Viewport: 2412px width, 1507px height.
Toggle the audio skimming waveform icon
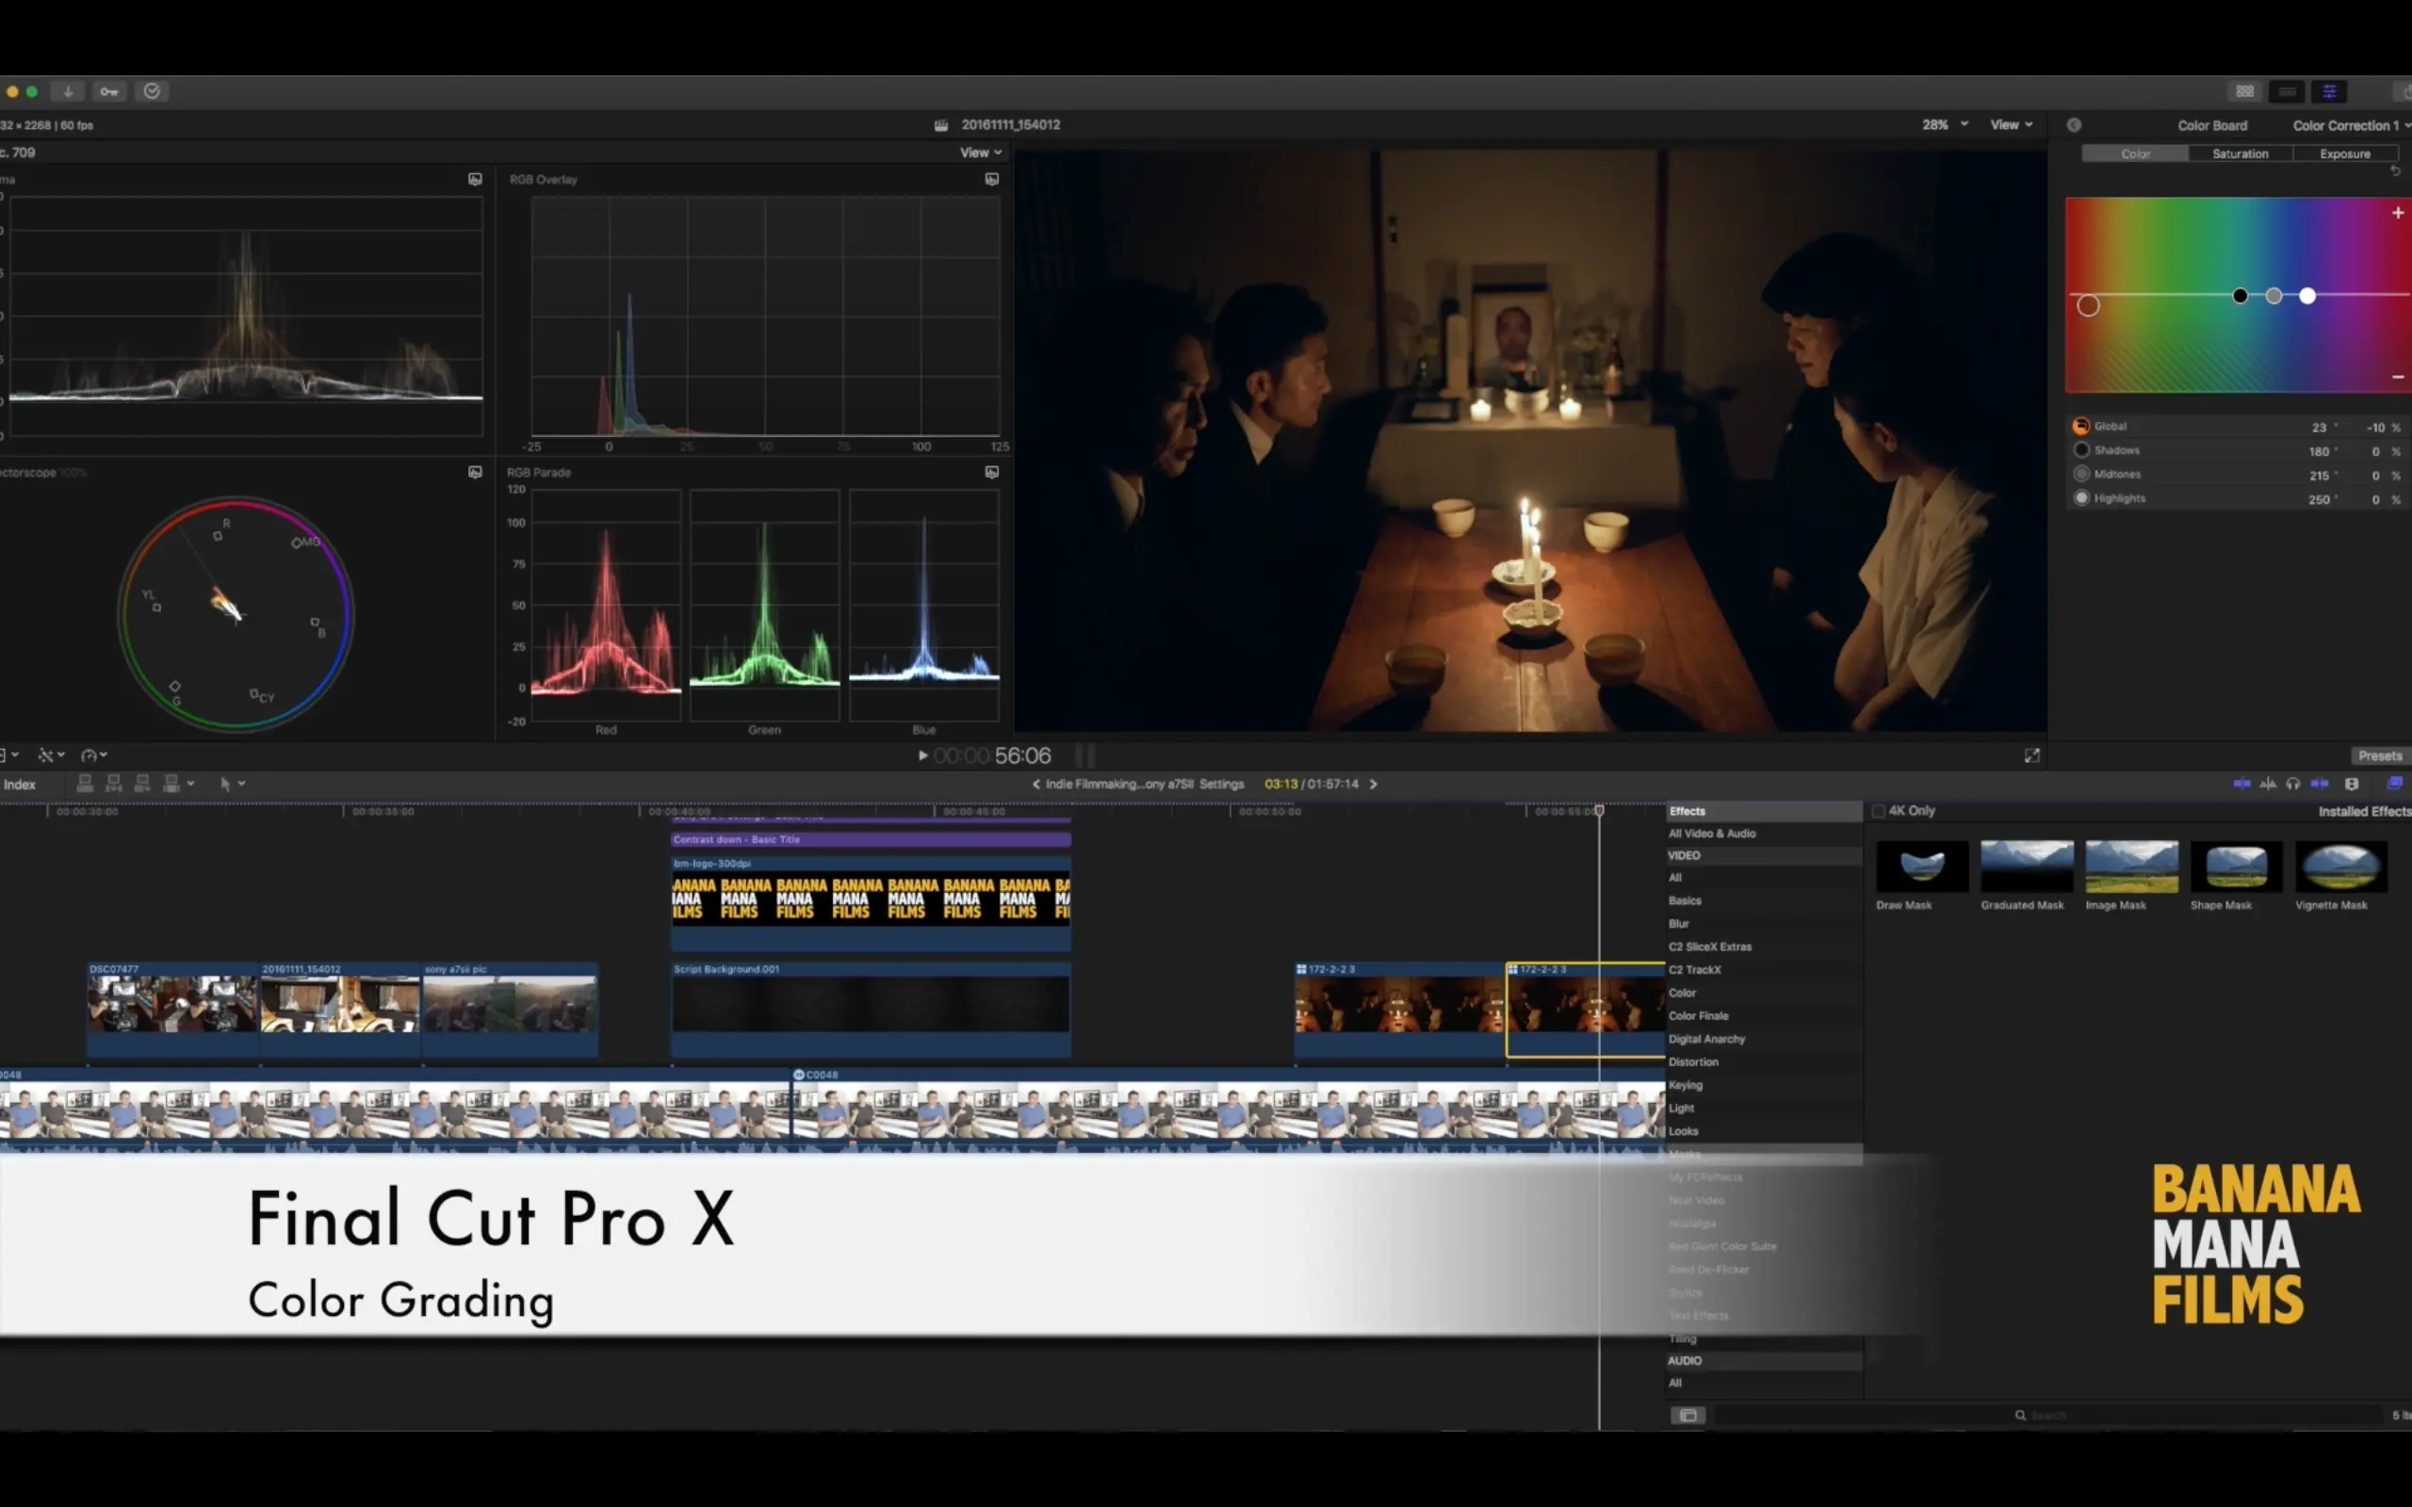[x=2268, y=784]
